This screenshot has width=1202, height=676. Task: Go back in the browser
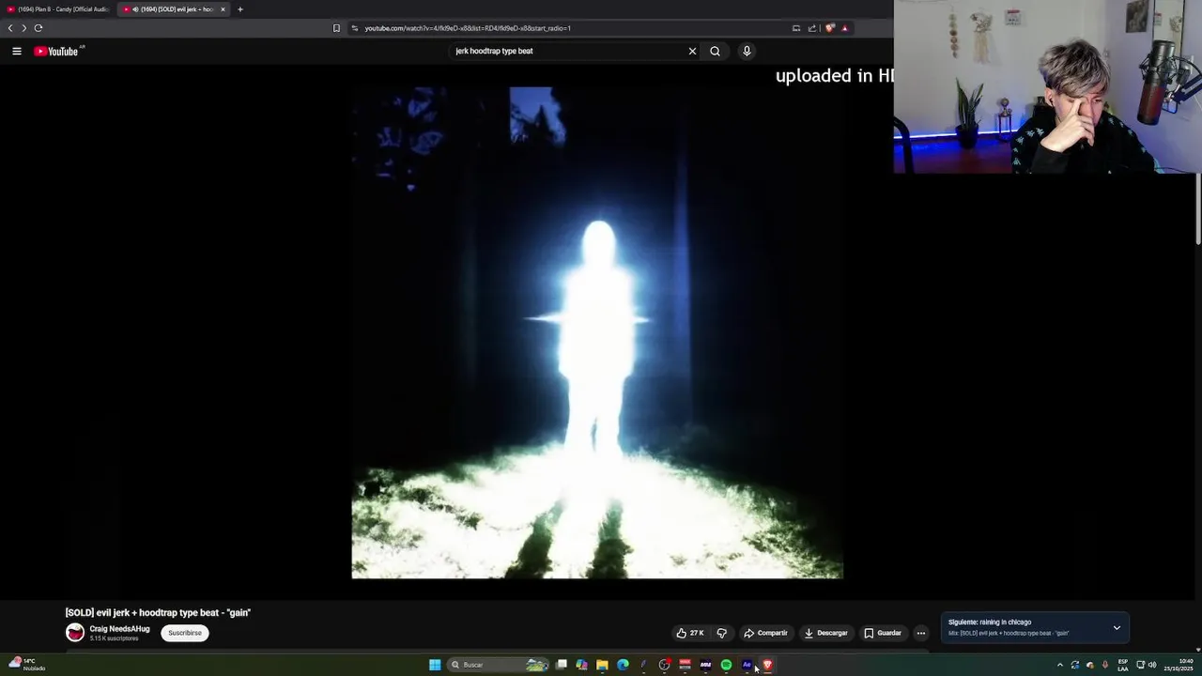point(10,28)
